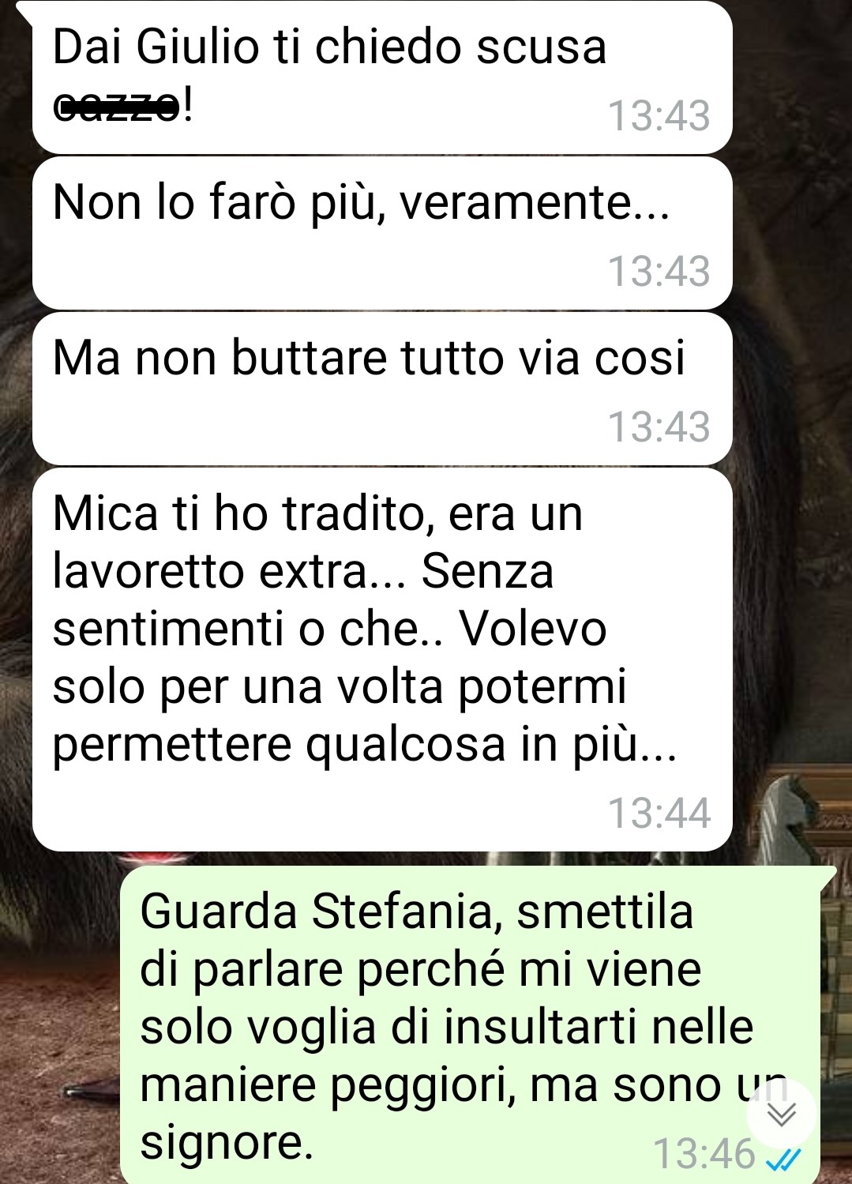Click the 13:43 timestamp of the first message
This screenshot has height=1184, width=852.
pyautogui.click(x=659, y=115)
